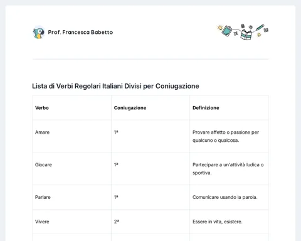Click the Essere in vita, esistere definition
Image resolution: width=301 pixels, height=241 pixels.
click(x=218, y=222)
